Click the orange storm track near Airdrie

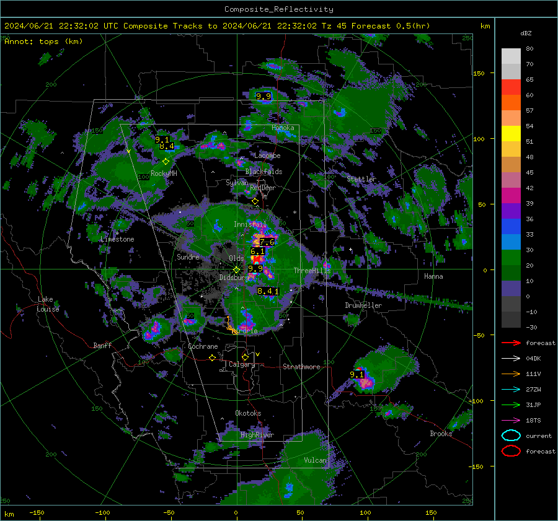[232, 326]
